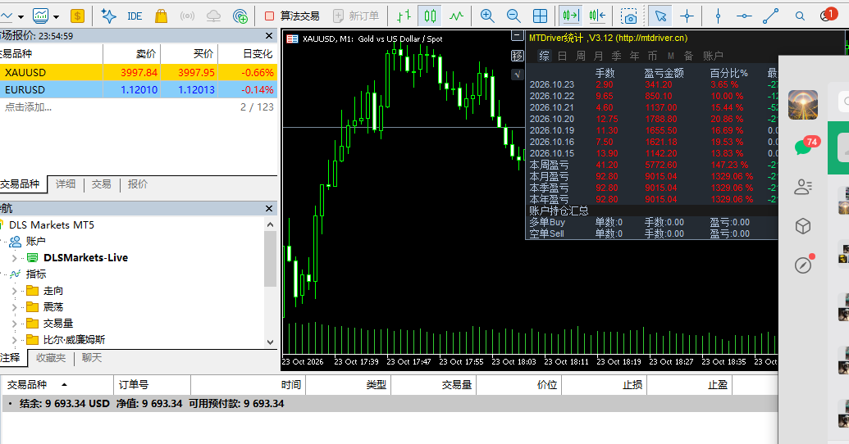Switch to the 报价 tab in Market Watch
This screenshot has width=849, height=444.
pos(138,183)
